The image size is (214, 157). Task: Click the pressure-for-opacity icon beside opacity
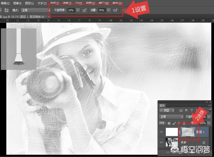[85, 10]
